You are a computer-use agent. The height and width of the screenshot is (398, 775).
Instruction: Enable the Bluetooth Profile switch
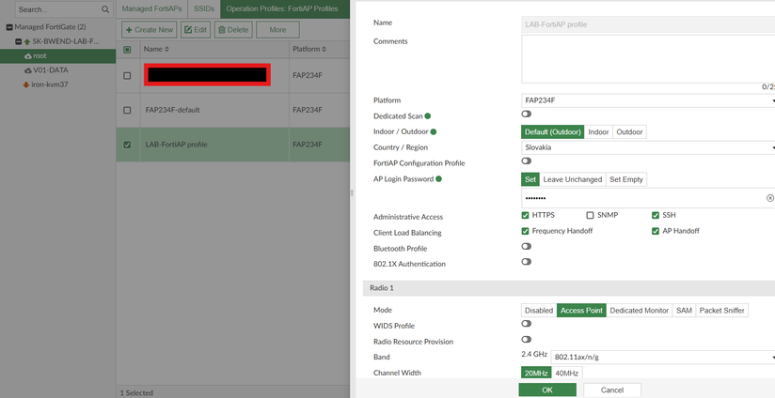click(527, 246)
